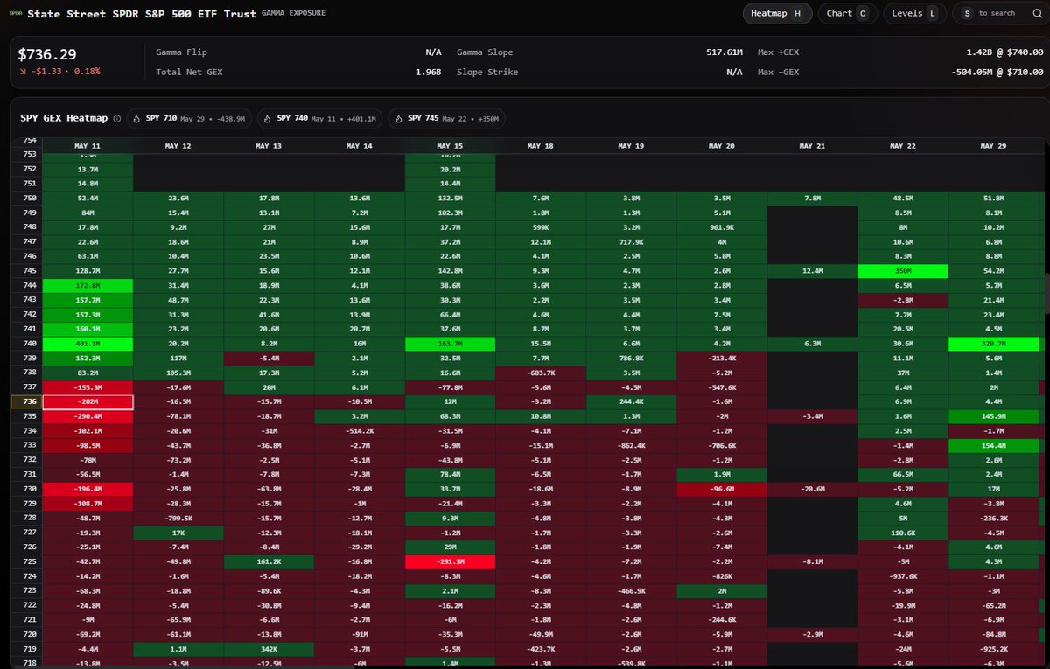This screenshot has height=669, width=1050.
Task: Click the selected -202M cell in May 11
Action: [87, 401]
